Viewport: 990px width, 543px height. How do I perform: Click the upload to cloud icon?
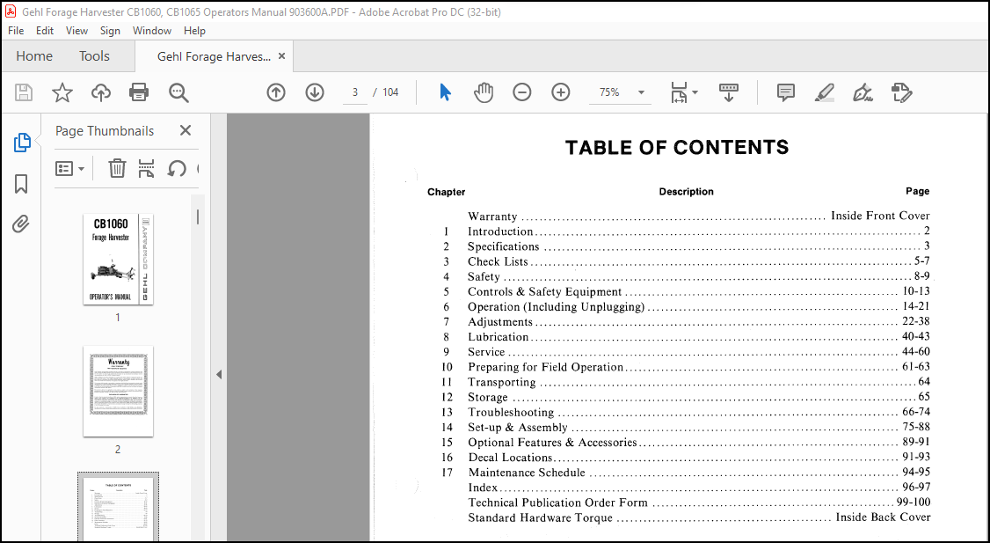(100, 92)
